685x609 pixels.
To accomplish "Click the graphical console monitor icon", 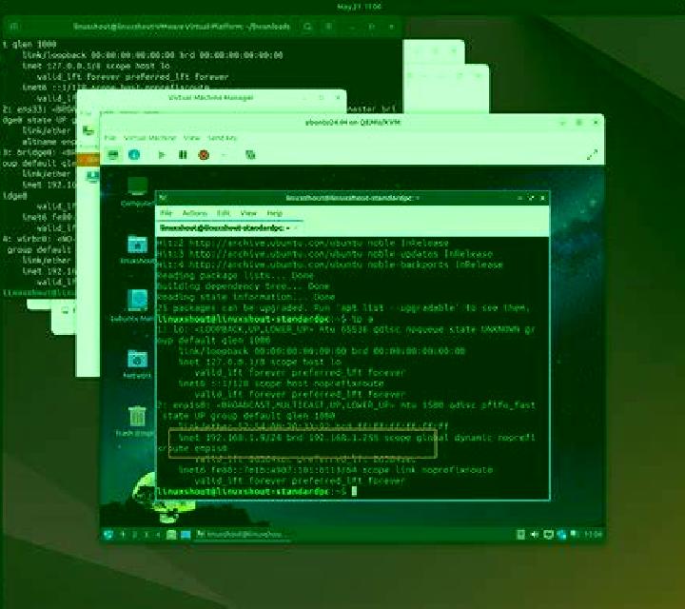I will pos(113,155).
